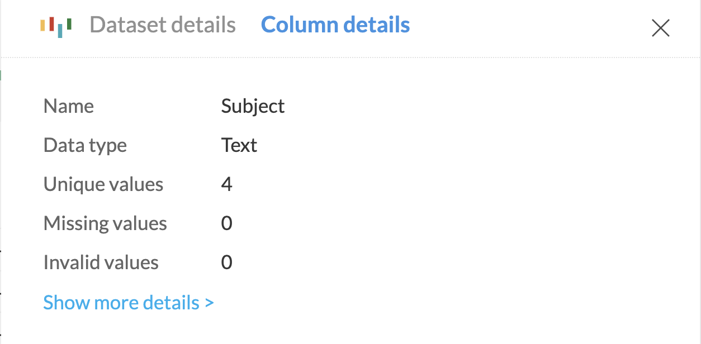Click the Data type label

point(85,145)
